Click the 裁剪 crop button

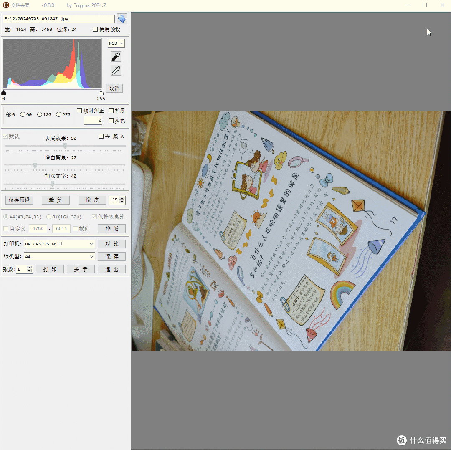pyautogui.click(x=56, y=200)
